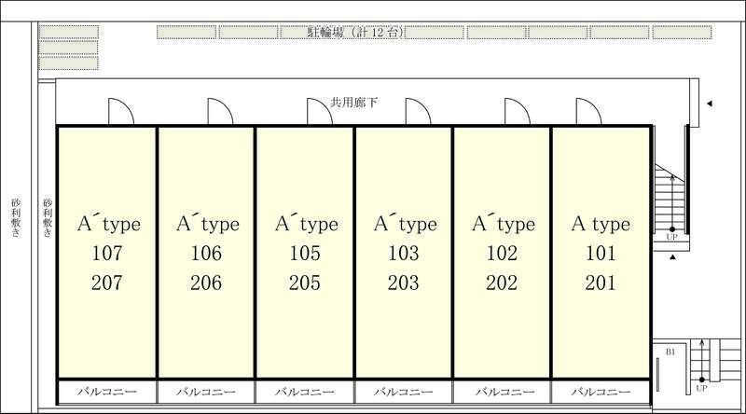Click the door swing symbol of unit 102

[x=518, y=111]
